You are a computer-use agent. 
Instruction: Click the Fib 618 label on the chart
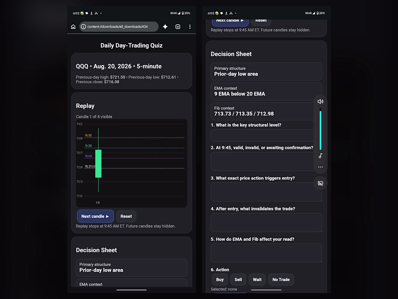point(88,156)
